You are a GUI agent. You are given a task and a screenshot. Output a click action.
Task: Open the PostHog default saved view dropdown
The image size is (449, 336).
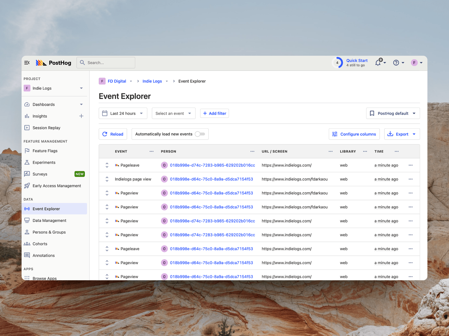point(393,113)
